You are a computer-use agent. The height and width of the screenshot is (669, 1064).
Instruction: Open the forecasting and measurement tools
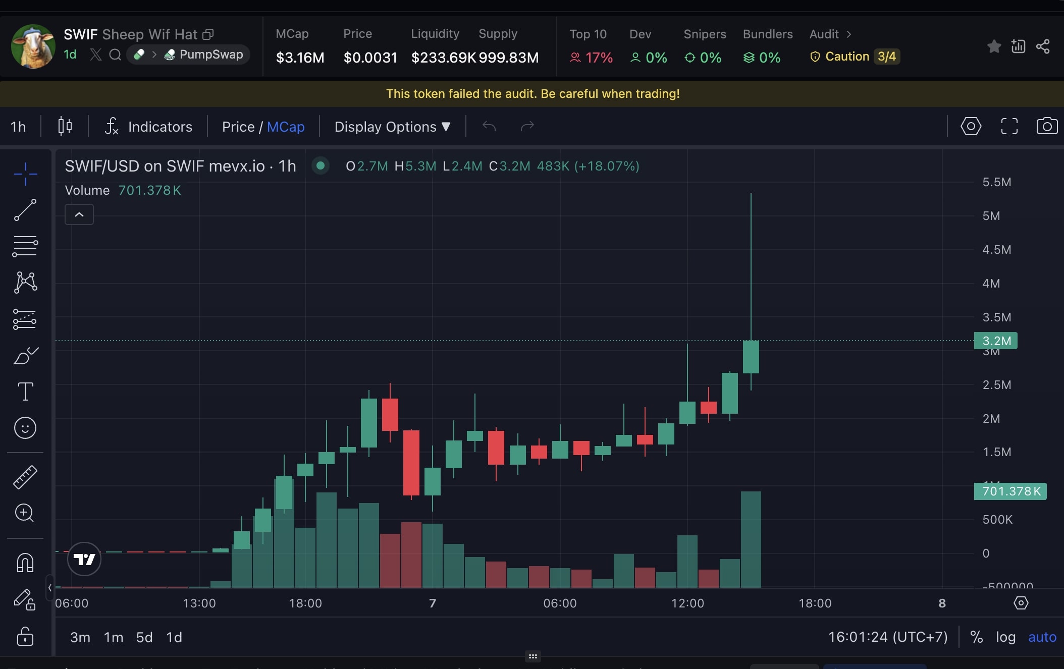(x=25, y=319)
